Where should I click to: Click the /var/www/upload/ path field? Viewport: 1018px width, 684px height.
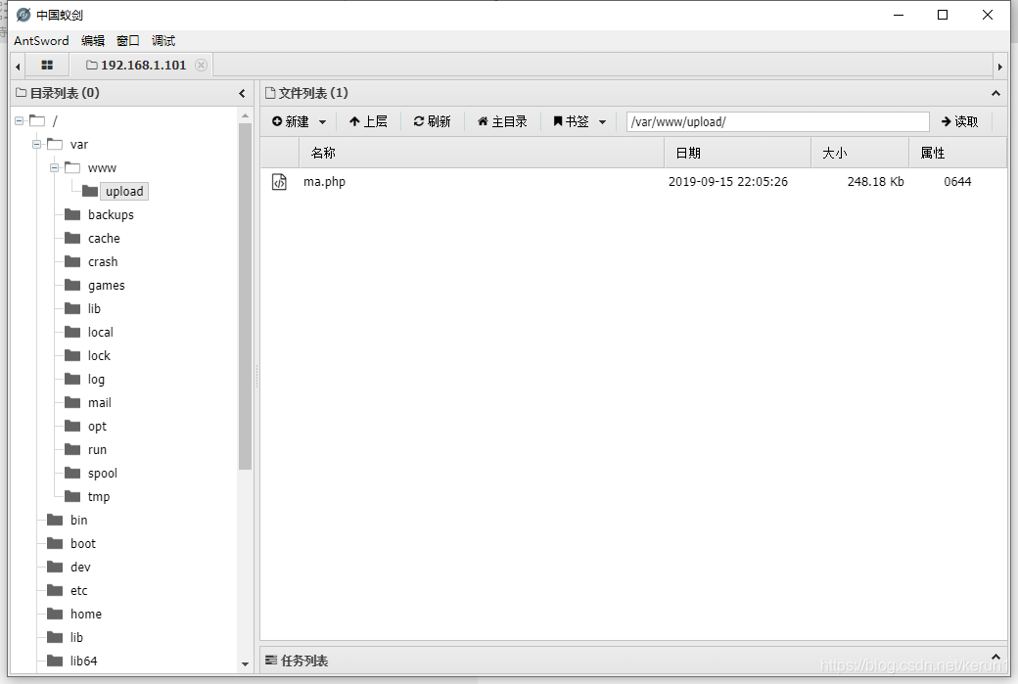click(x=776, y=120)
